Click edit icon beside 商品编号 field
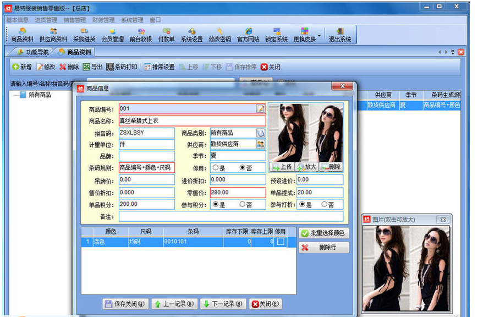The image size is (500, 317). point(261,109)
